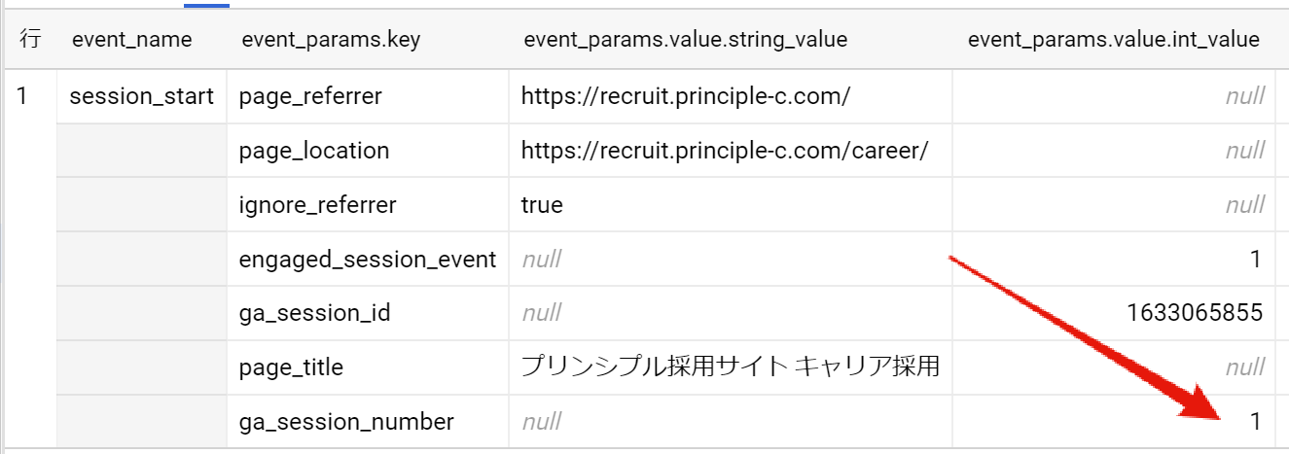Click the recruit.principle-c.com/ referrer URL value
This screenshot has width=1289, height=454.
pos(686,96)
